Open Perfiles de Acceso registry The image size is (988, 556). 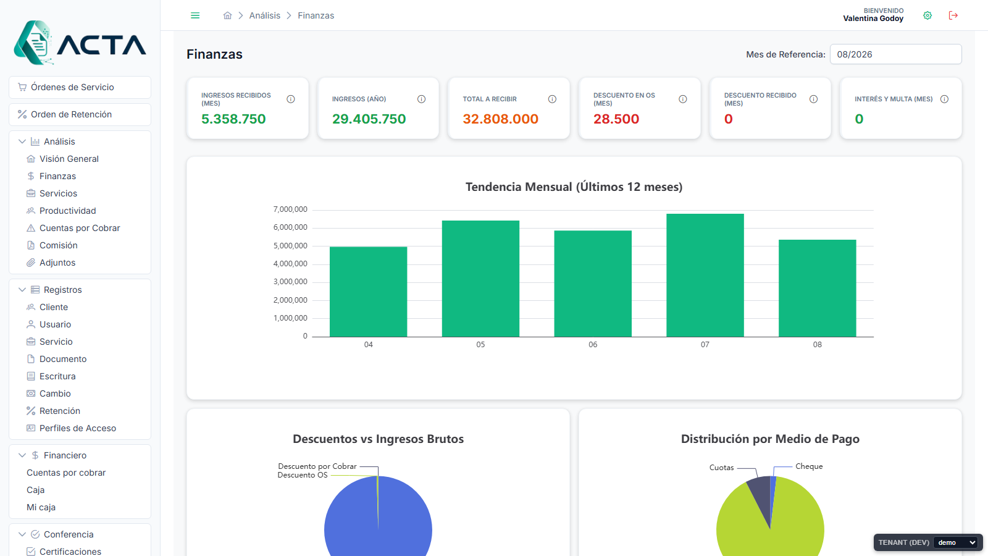tap(78, 428)
